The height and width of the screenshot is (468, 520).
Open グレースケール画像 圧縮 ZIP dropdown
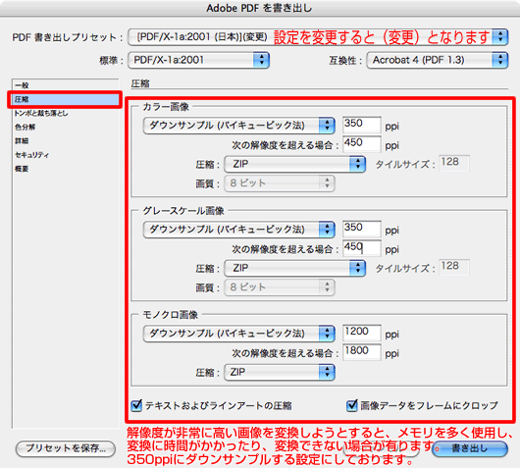tap(294, 268)
